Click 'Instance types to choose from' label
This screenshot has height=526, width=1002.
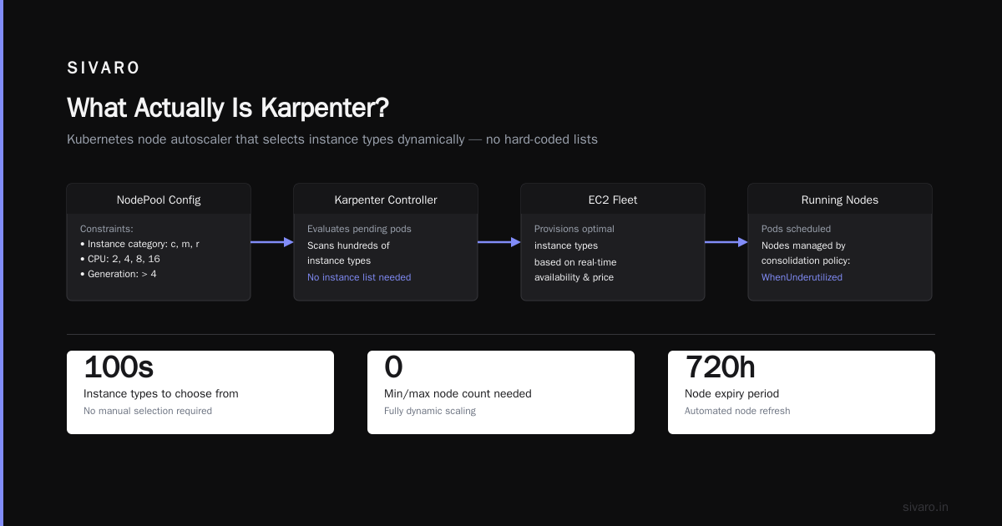click(161, 394)
